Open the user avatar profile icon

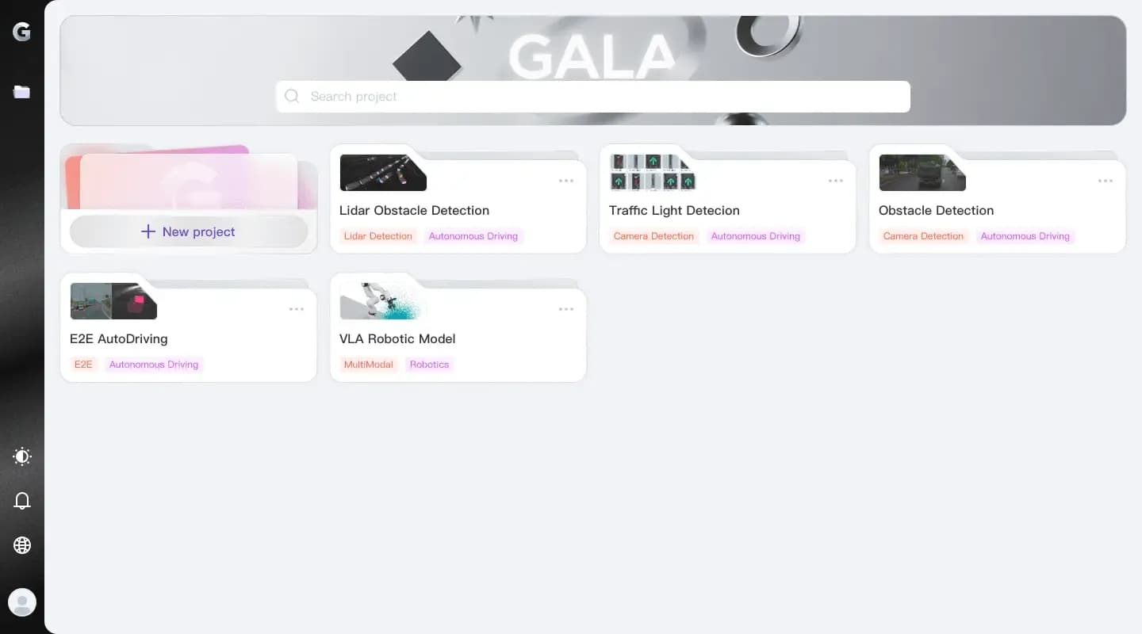22,602
